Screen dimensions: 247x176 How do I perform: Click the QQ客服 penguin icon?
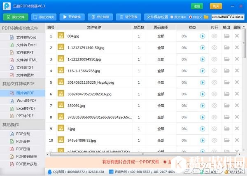(50, 172)
